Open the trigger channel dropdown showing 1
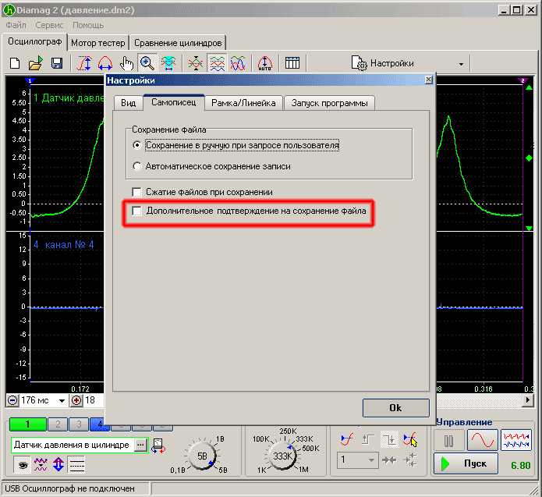The height and width of the screenshot is (497, 542). (x=358, y=460)
